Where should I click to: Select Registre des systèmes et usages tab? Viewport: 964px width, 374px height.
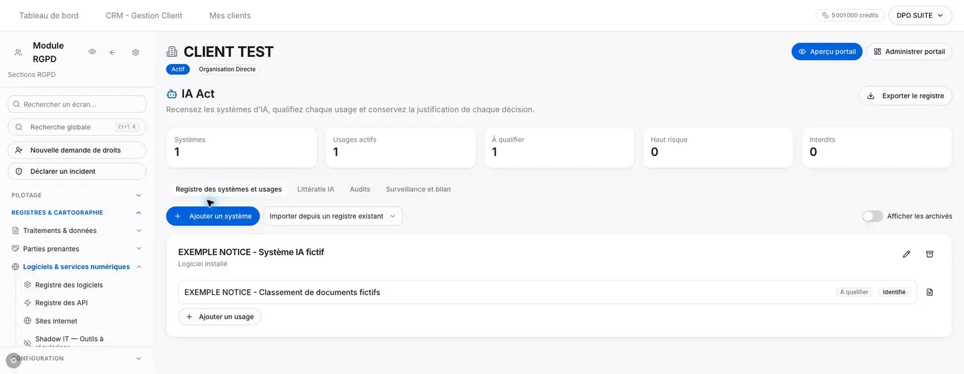[x=229, y=189]
